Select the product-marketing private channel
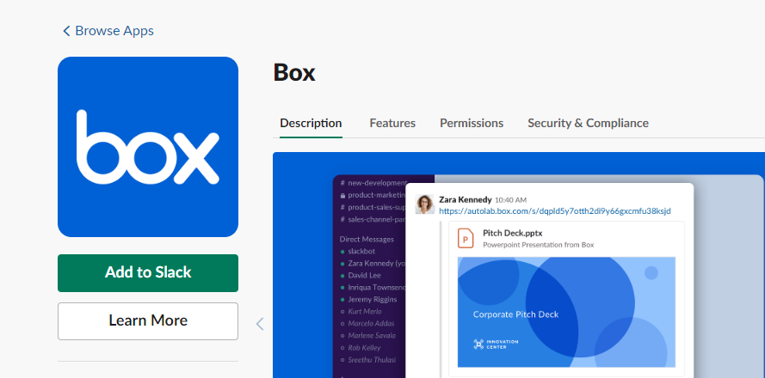765x378 pixels. [373, 195]
